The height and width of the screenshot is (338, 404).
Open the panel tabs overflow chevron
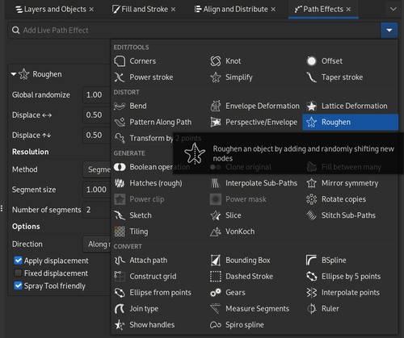click(393, 9)
